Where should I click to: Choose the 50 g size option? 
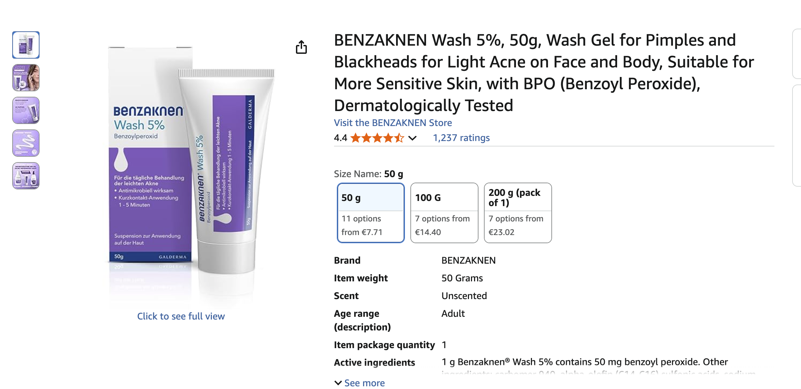[371, 213]
